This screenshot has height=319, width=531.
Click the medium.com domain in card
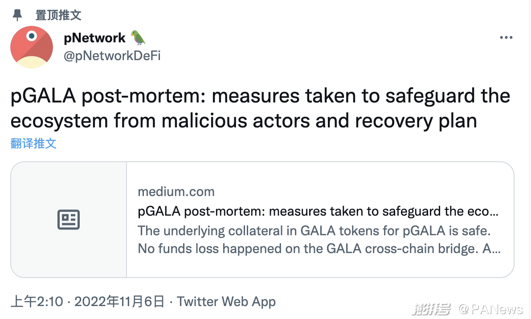[176, 192]
